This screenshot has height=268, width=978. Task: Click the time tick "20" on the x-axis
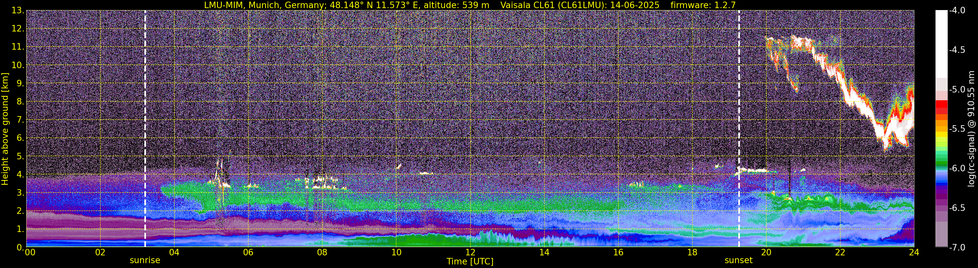click(766, 252)
